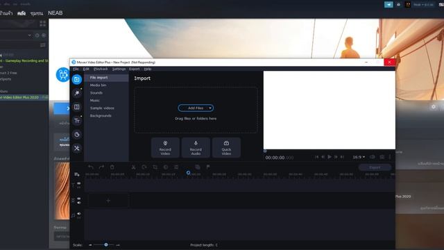Open NEAB tab in Steam window

pos(55,13)
